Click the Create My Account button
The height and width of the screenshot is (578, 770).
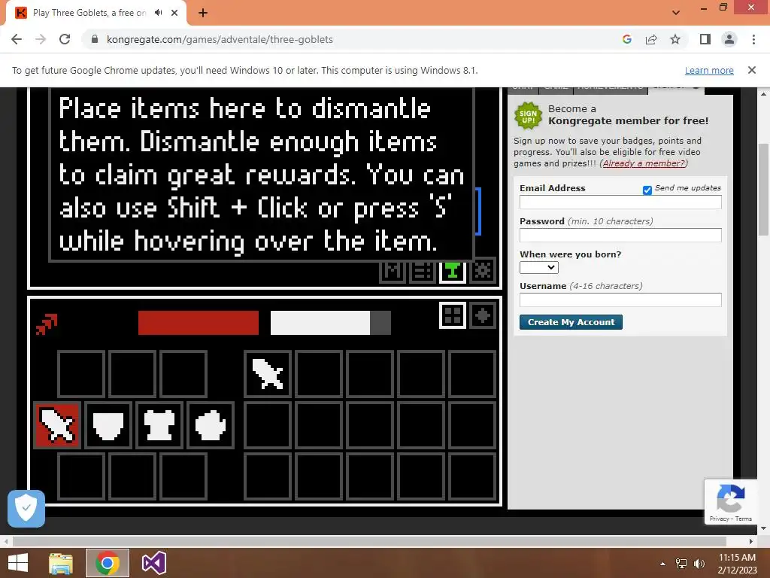571,322
